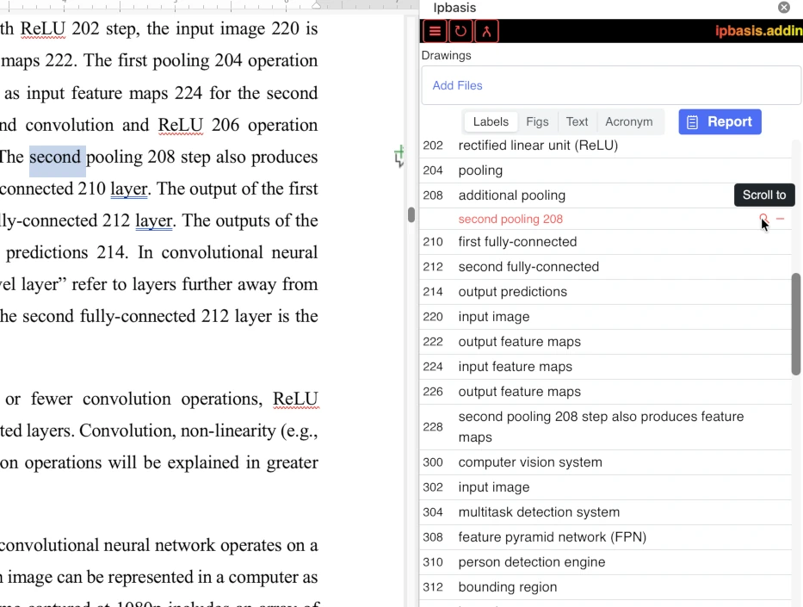Screen dimensions: 803x607
Task: Click the highlighted word 'second' in document
Action: pyautogui.click(x=57, y=158)
